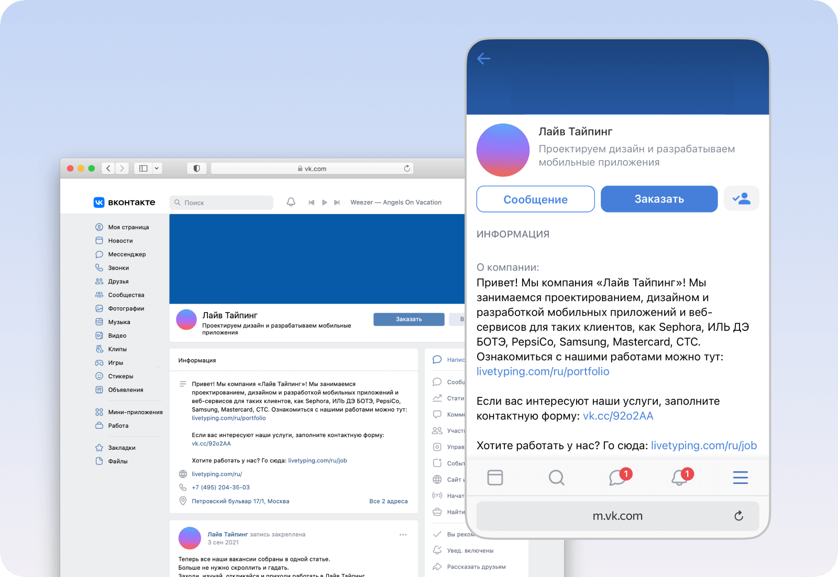Click Все 2 адреса link
The image size is (838, 577).
[388, 501]
